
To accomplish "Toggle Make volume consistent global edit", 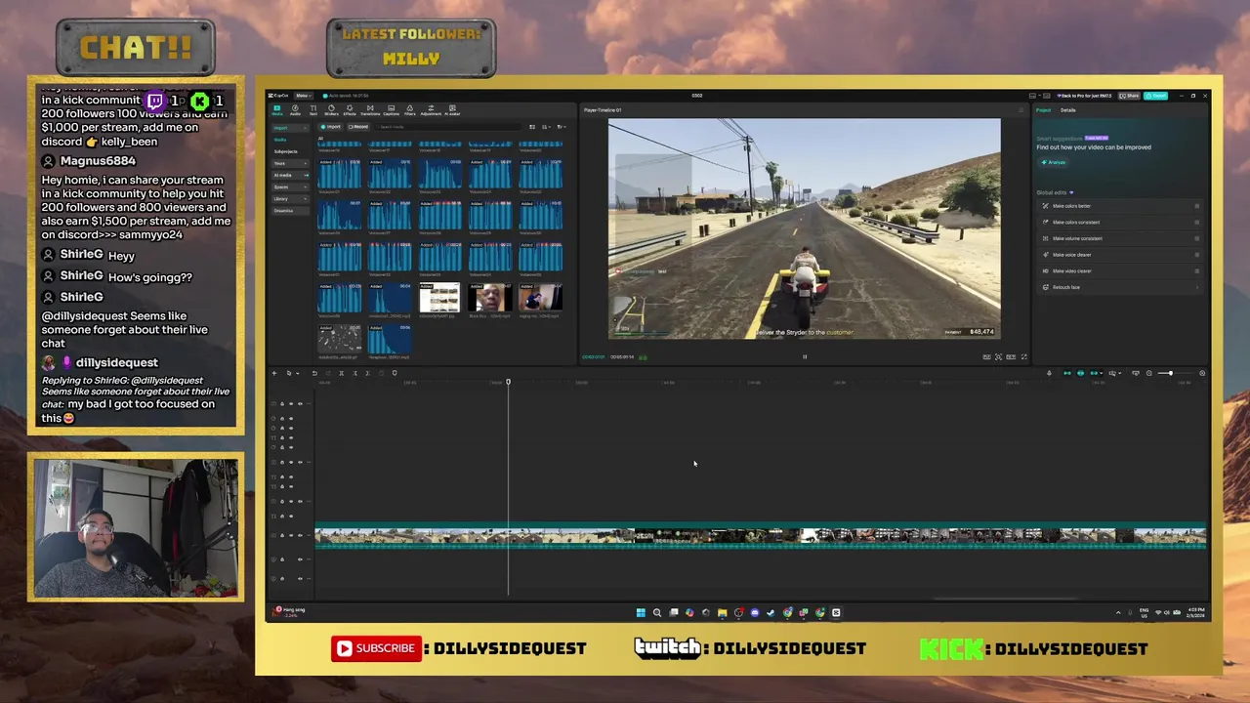I will 1197,238.
